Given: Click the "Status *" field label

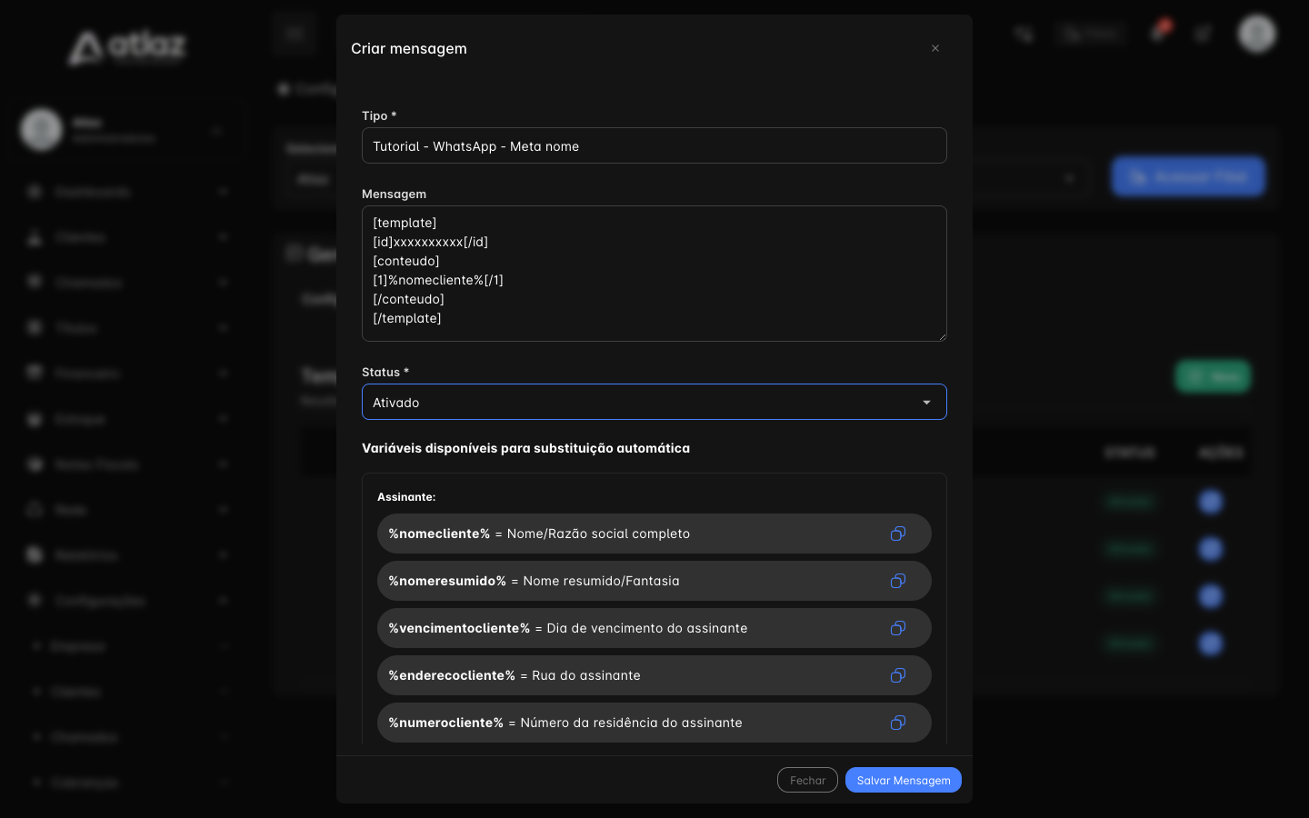Looking at the screenshot, I should [x=385, y=372].
